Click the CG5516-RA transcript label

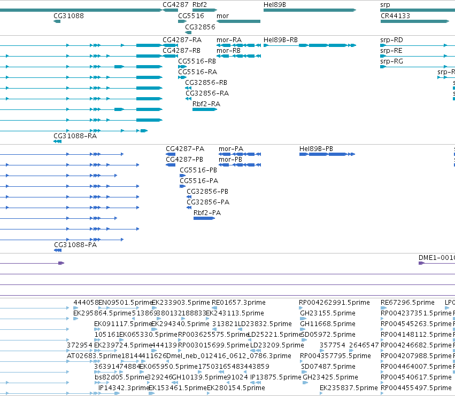(x=198, y=72)
